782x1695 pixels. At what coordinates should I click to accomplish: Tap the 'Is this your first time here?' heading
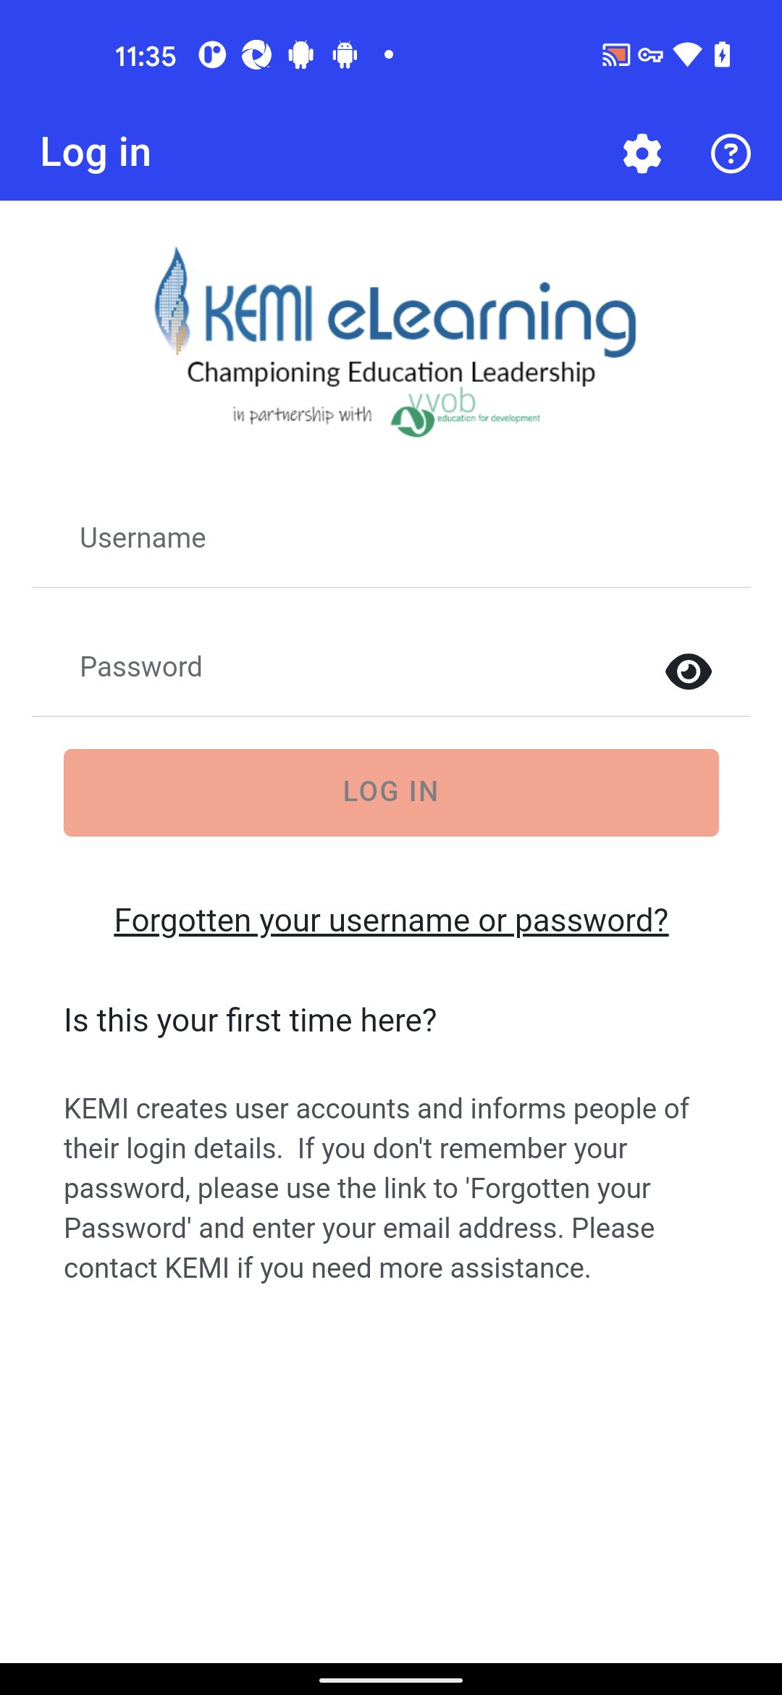pyautogui.click(x=250, y=1020)
